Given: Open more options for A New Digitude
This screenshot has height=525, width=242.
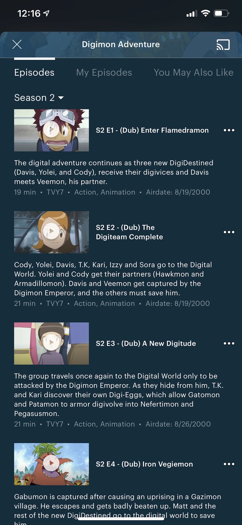Looking at the screenshot, I should point(229,344).
